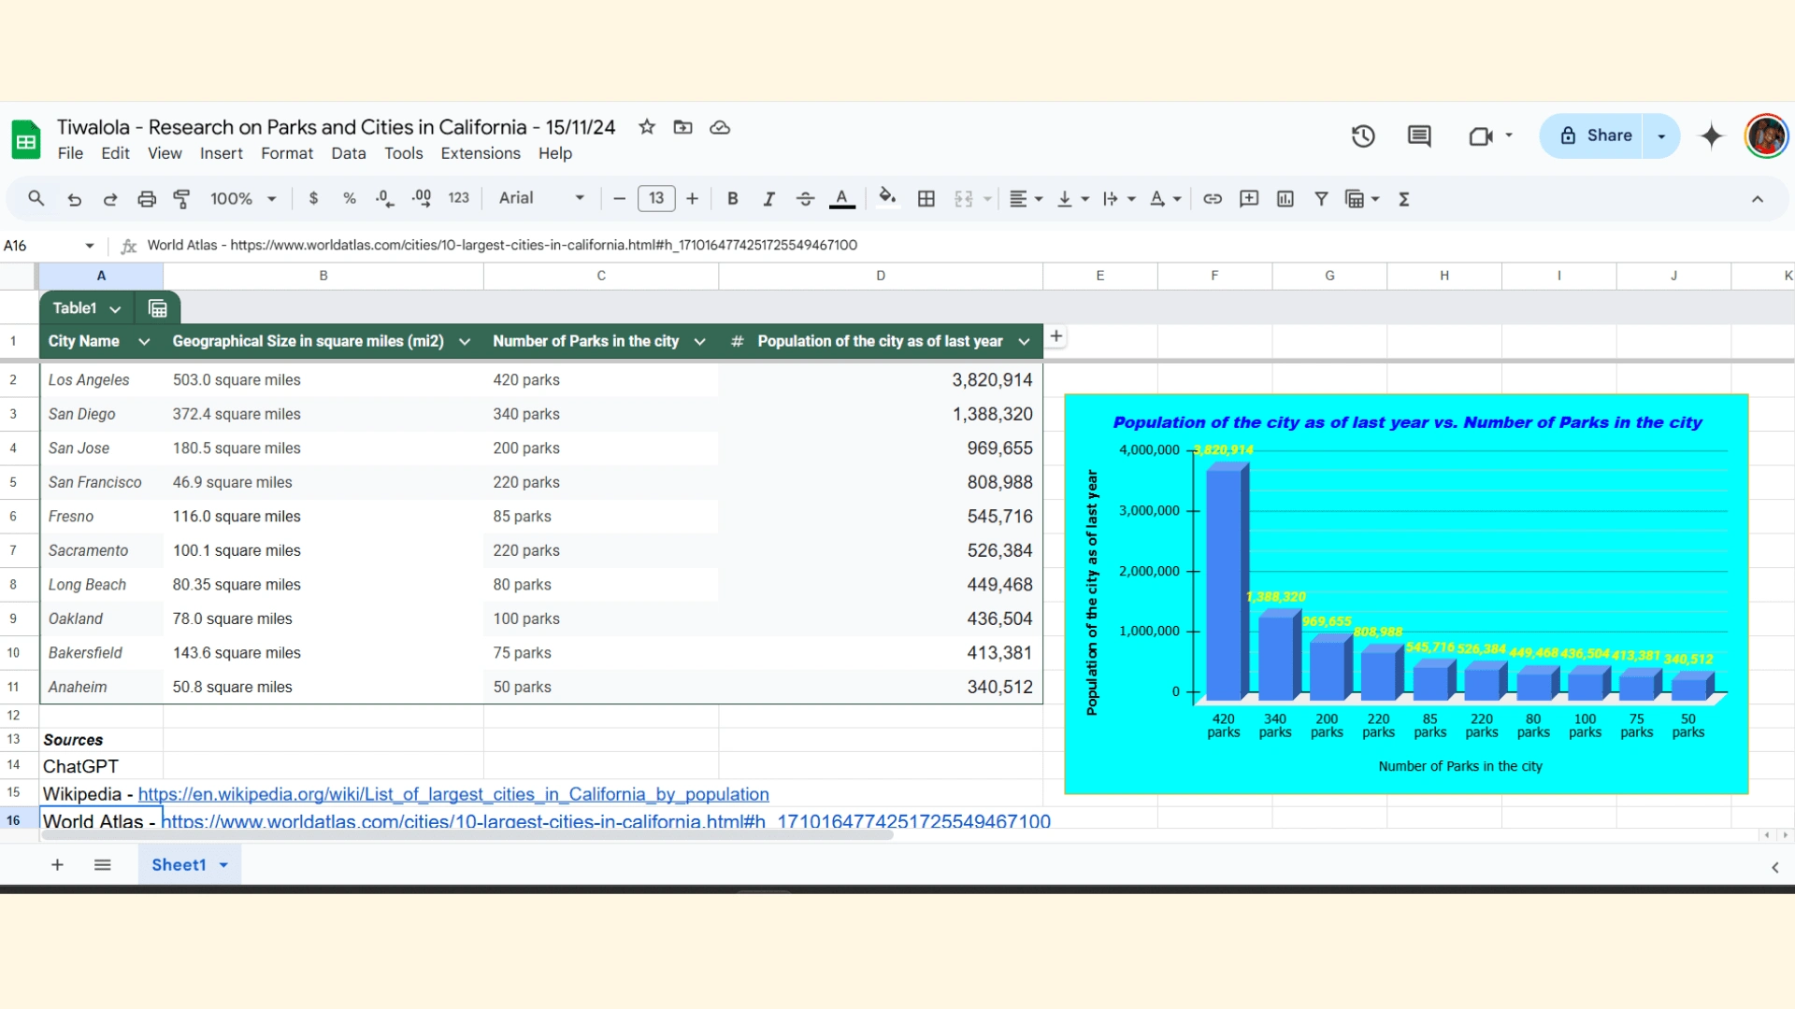Toggle italic formatting
The image size is (1795, 1009).
[x=768, y=198]
